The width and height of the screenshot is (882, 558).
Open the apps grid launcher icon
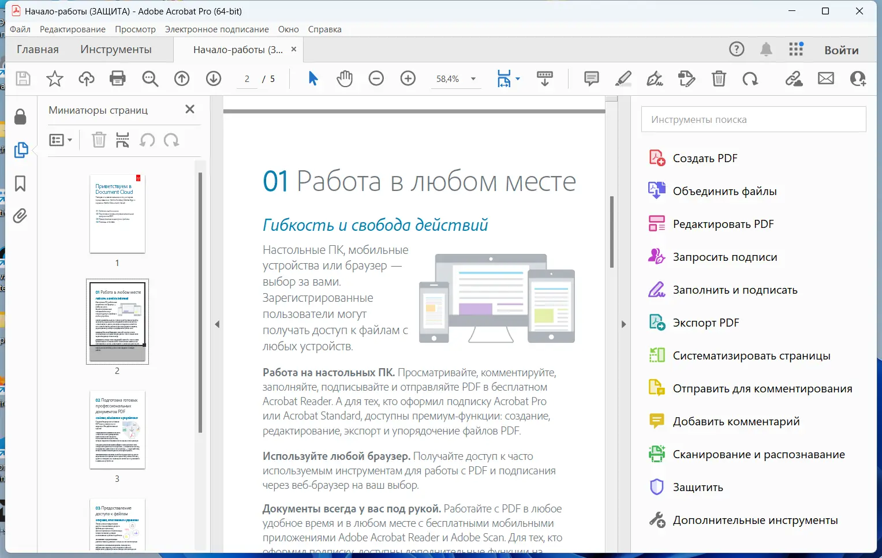tap(796, 50)
